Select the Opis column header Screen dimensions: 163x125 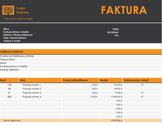40,80
